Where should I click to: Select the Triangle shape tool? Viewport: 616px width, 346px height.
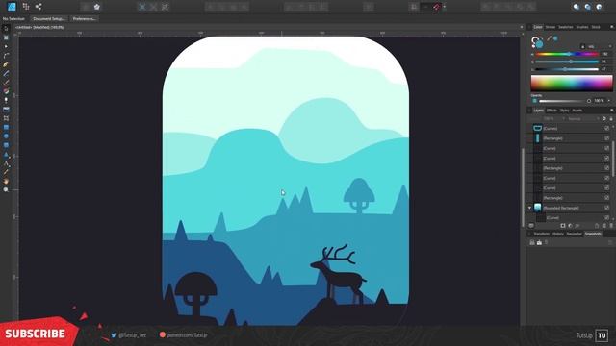(6, 155)
